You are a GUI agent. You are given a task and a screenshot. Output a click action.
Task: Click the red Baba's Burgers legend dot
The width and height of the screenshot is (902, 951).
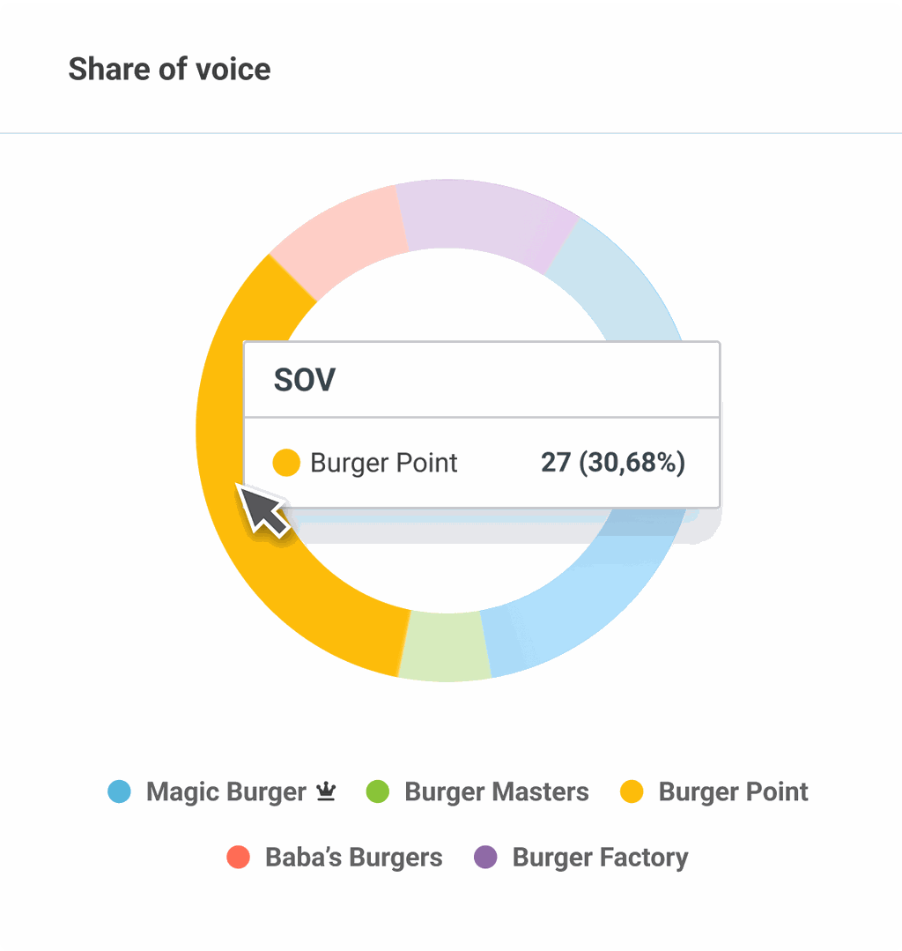pyautogui.click(x=238, y=857)
